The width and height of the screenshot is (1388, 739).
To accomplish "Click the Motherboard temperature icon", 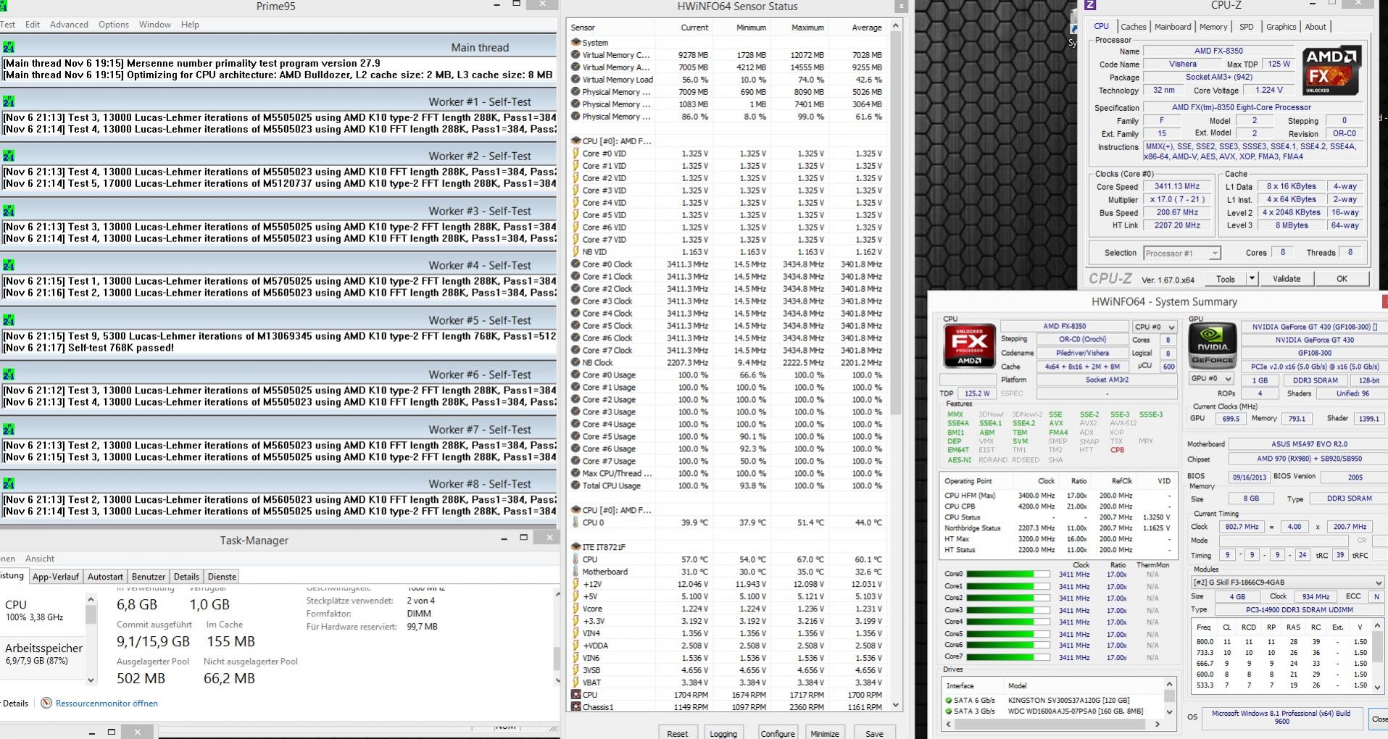I will coord(575,572).
